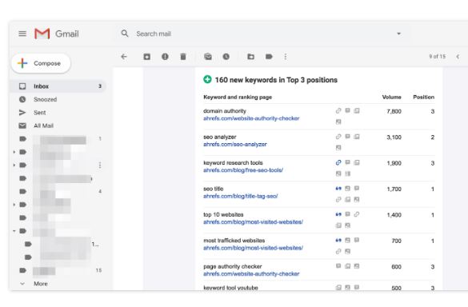The image size is (468, 307).
Task: Click the Compose button
Action: 41,63
